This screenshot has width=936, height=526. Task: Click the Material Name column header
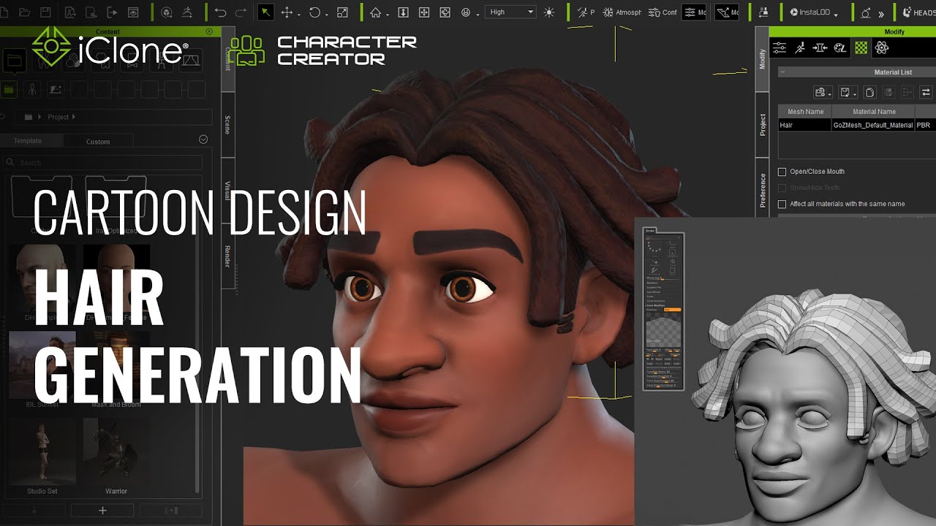[x=874, y=112]
